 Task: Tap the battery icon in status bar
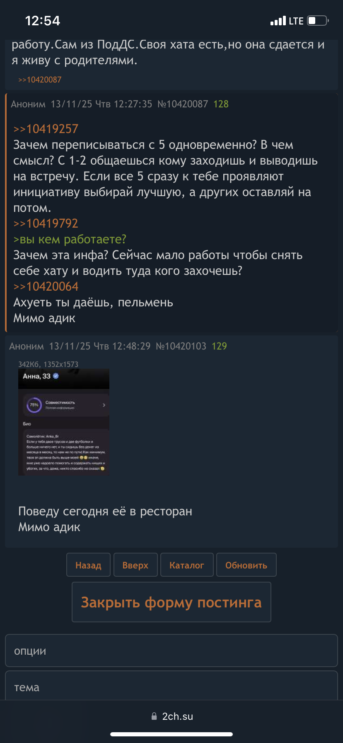[x=318, y=20]
